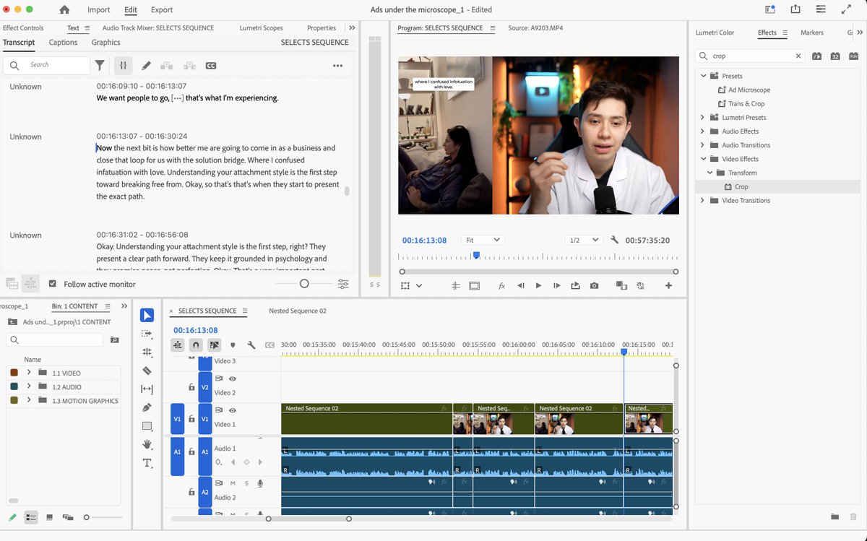This screenshot has height=541, width=867.
Task: Add a marker in the timeline
Action: pos(233,345)
